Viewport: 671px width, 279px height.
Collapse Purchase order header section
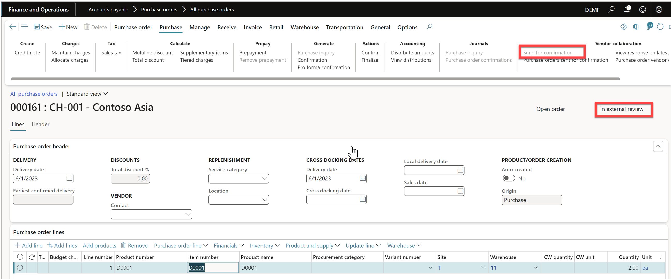tap(658, 146)
